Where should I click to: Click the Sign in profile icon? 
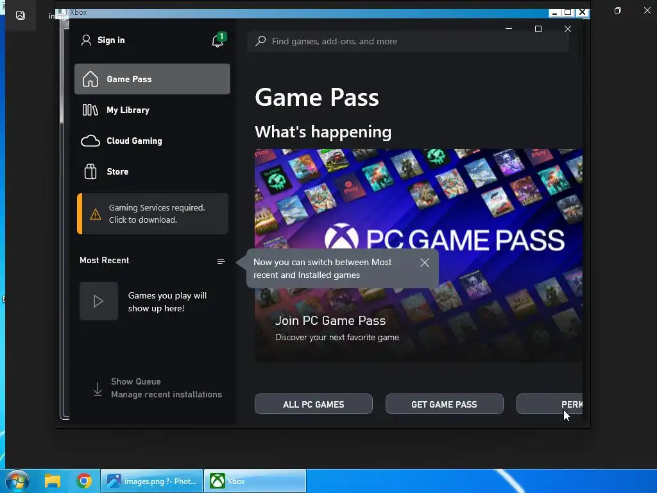[87, 40]
